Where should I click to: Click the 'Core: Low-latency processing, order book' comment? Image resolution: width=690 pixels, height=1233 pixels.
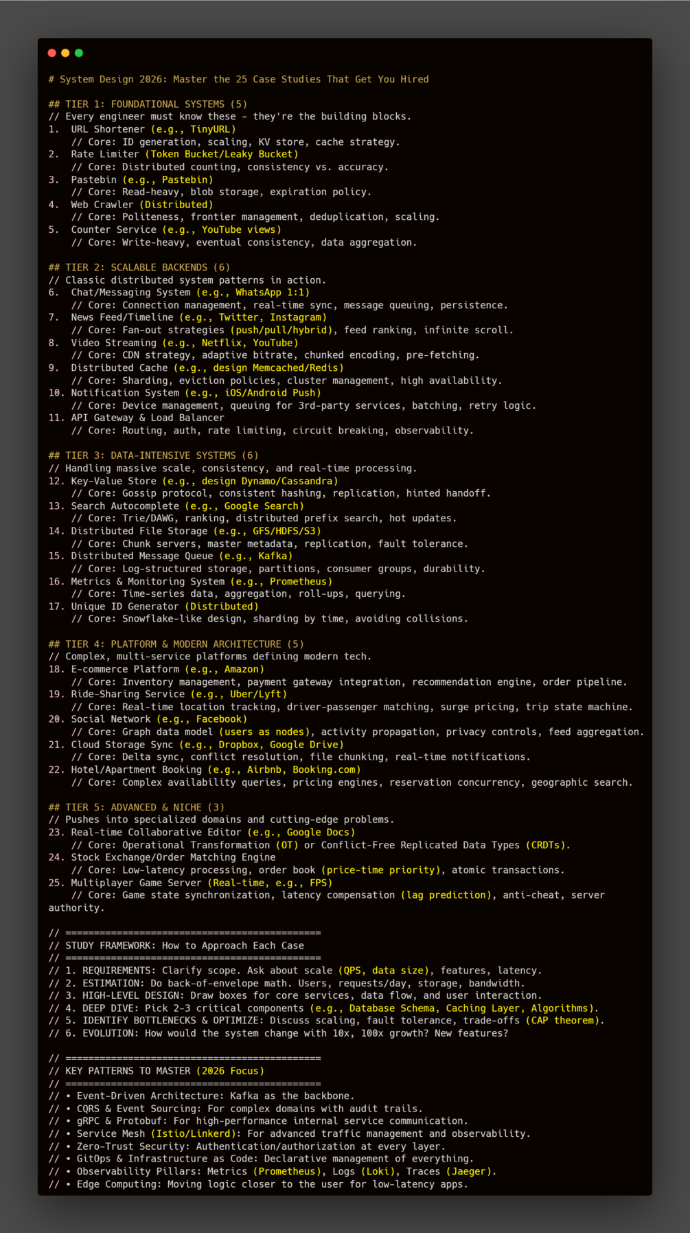point(318,871)
